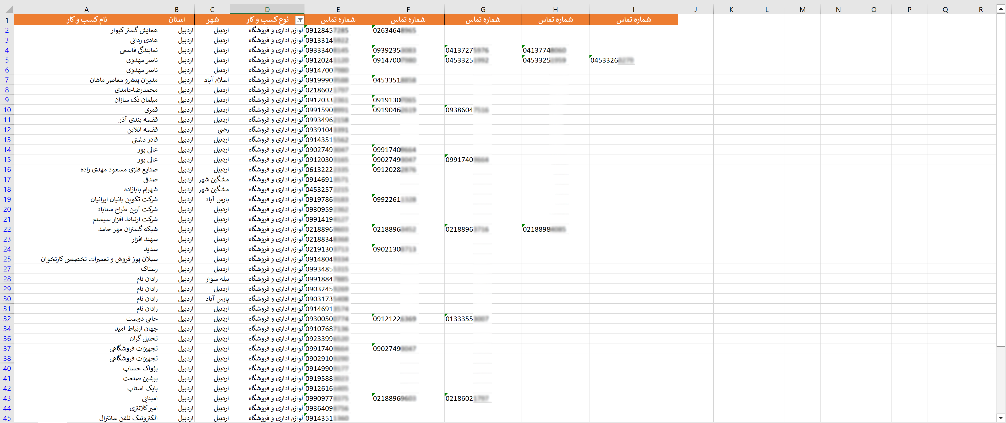This screenshot has height=423, width=1006.
Task: Click the نام کسب و کار header cell
Action: point(86,20)
